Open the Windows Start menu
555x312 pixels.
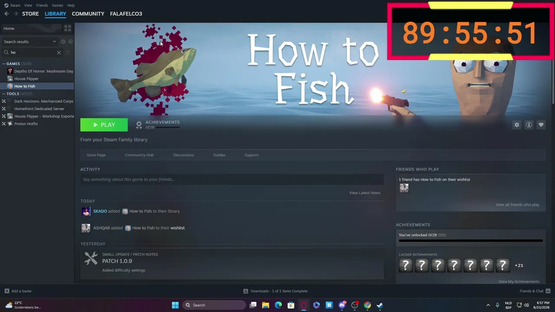coord(175,305)
